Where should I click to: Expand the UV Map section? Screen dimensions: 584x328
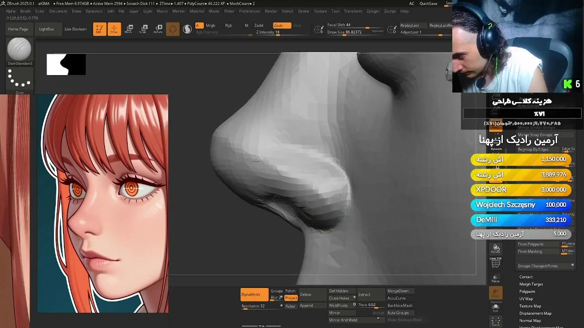tap(526, 299)
